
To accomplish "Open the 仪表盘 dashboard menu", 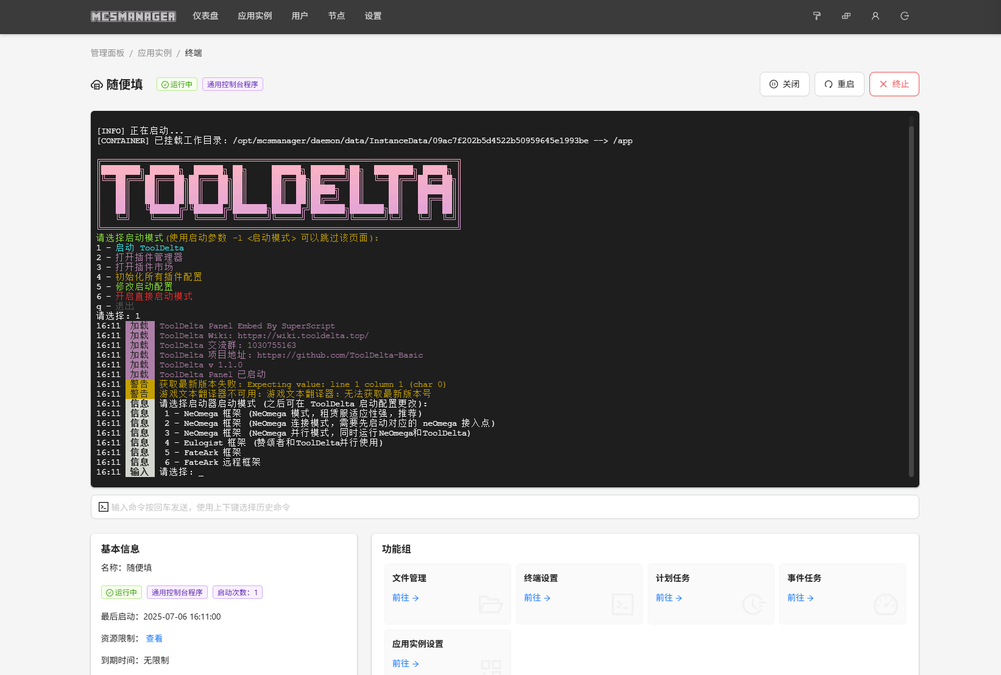I will (205, 16).
